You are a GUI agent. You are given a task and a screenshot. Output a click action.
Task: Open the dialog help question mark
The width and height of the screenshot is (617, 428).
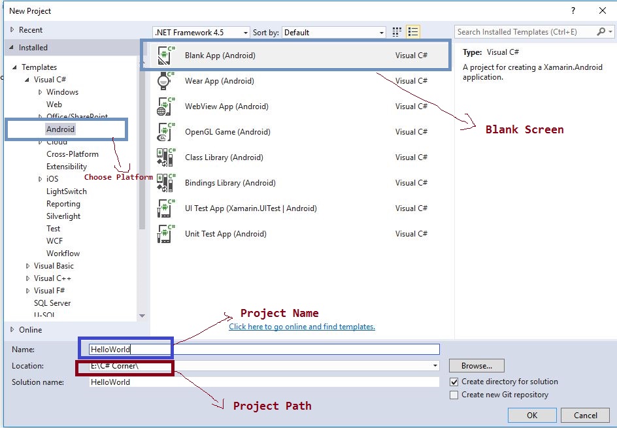pyautogui.click(x=573, y=10)
